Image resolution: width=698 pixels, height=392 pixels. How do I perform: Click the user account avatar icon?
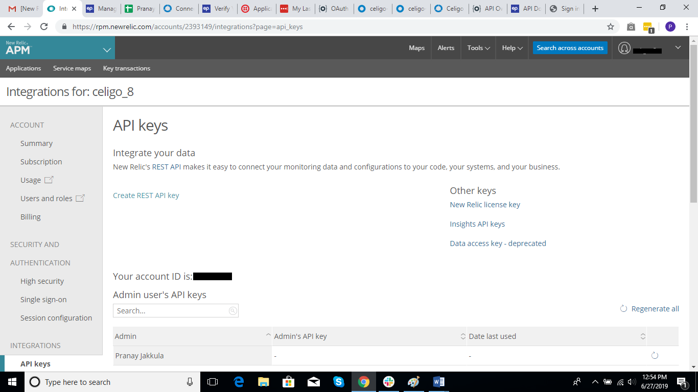coord(624,48)
